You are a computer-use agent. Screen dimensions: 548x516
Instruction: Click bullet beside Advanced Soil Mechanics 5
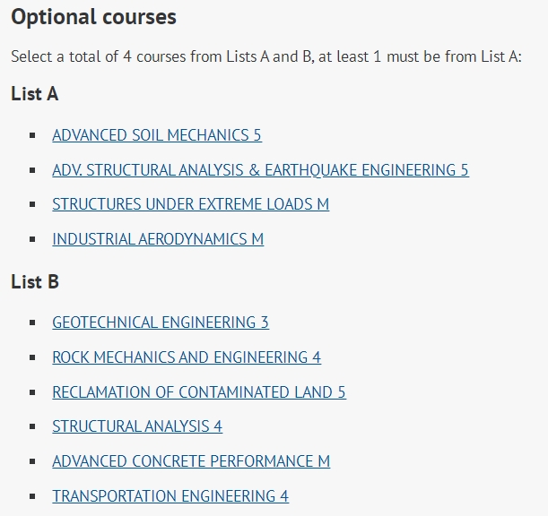pyautogui.click(x=32, y=135)
